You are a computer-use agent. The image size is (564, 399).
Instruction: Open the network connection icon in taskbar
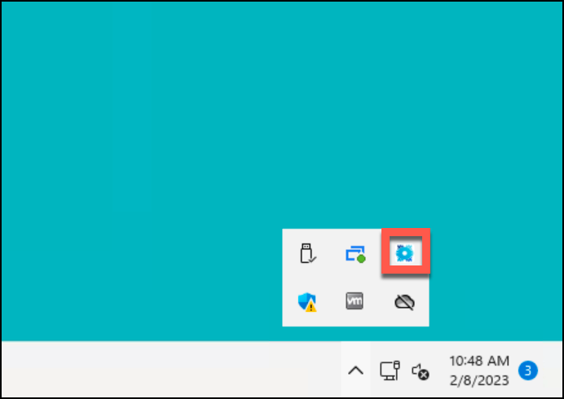[x=390, y=370]
